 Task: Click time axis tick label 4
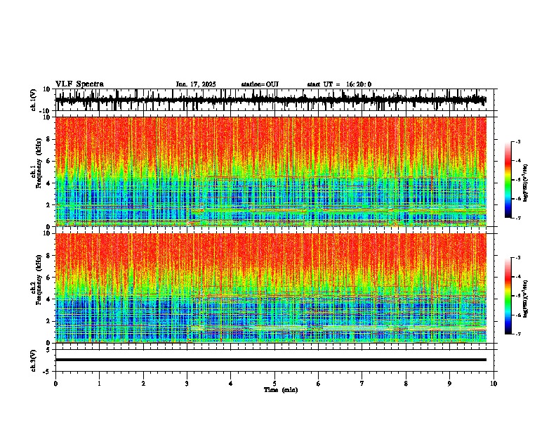(231, 384)
